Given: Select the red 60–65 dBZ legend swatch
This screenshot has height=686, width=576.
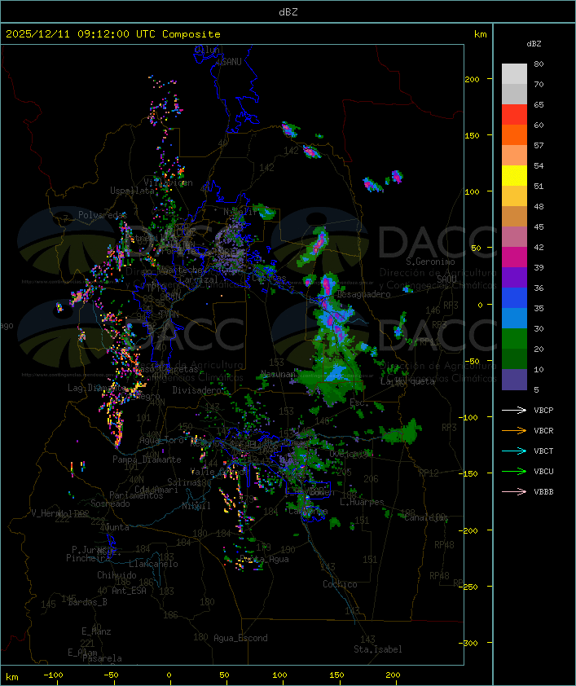Looking at the screenshot, I should (514, 115).
